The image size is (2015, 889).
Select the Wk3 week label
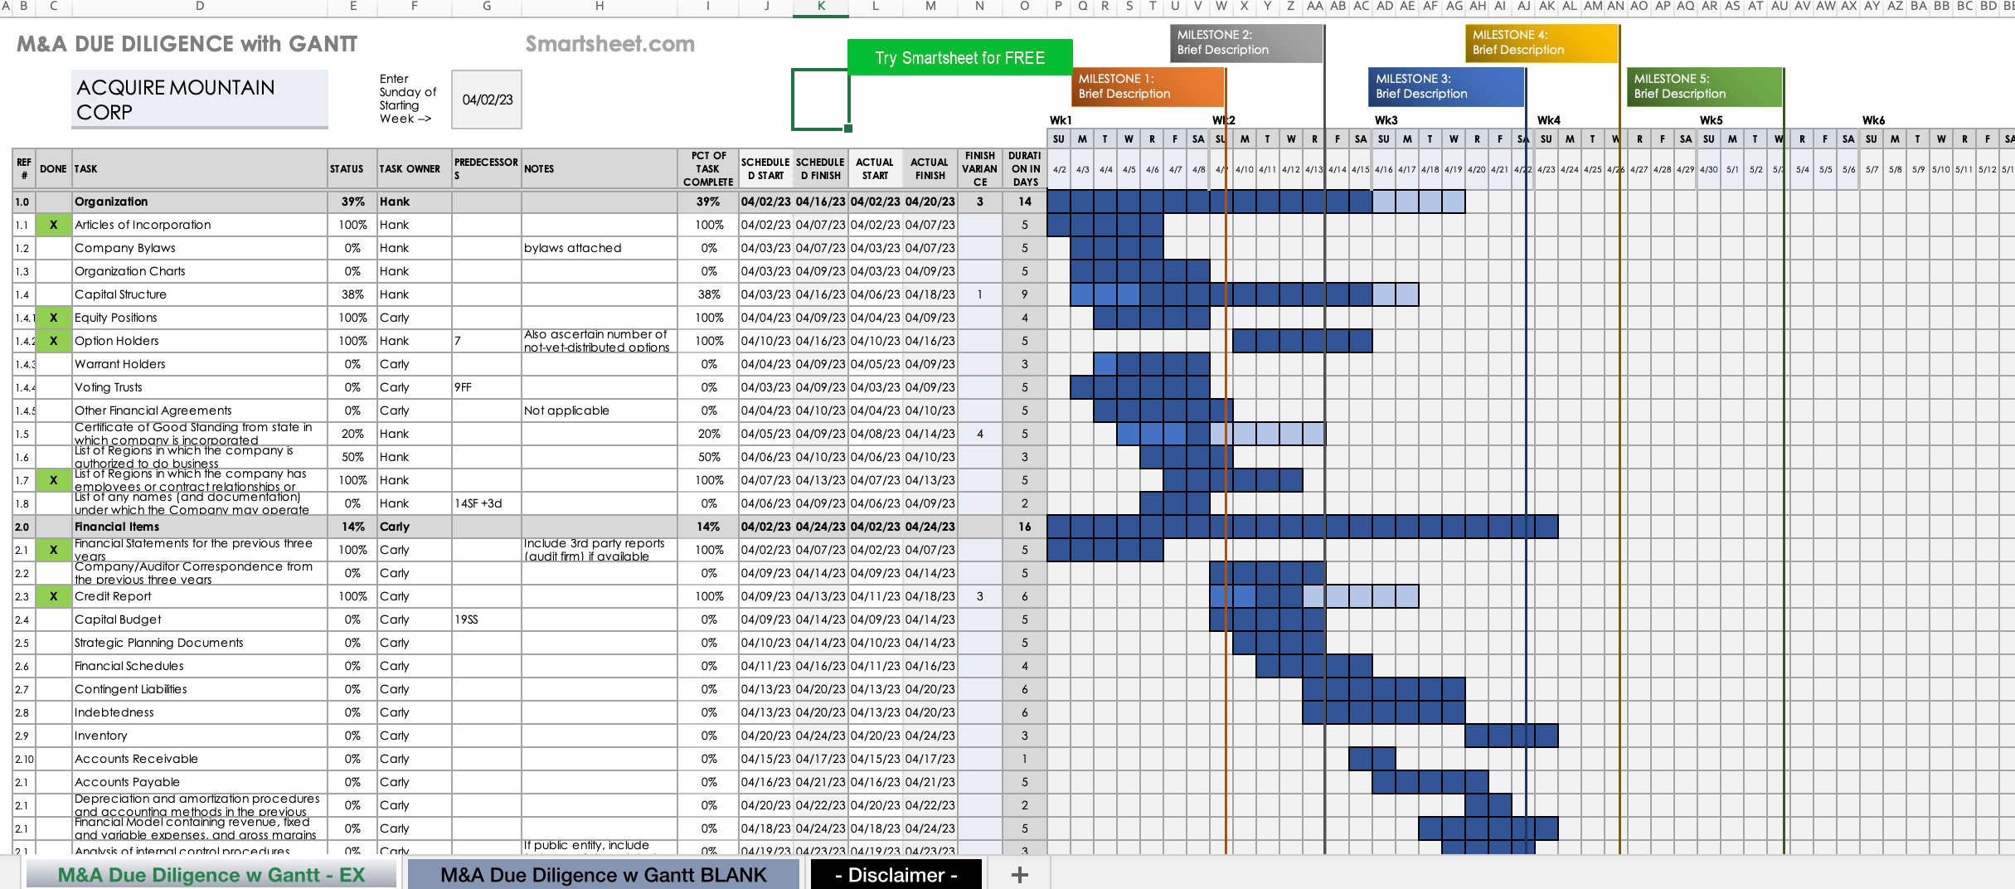point(1386,120)
